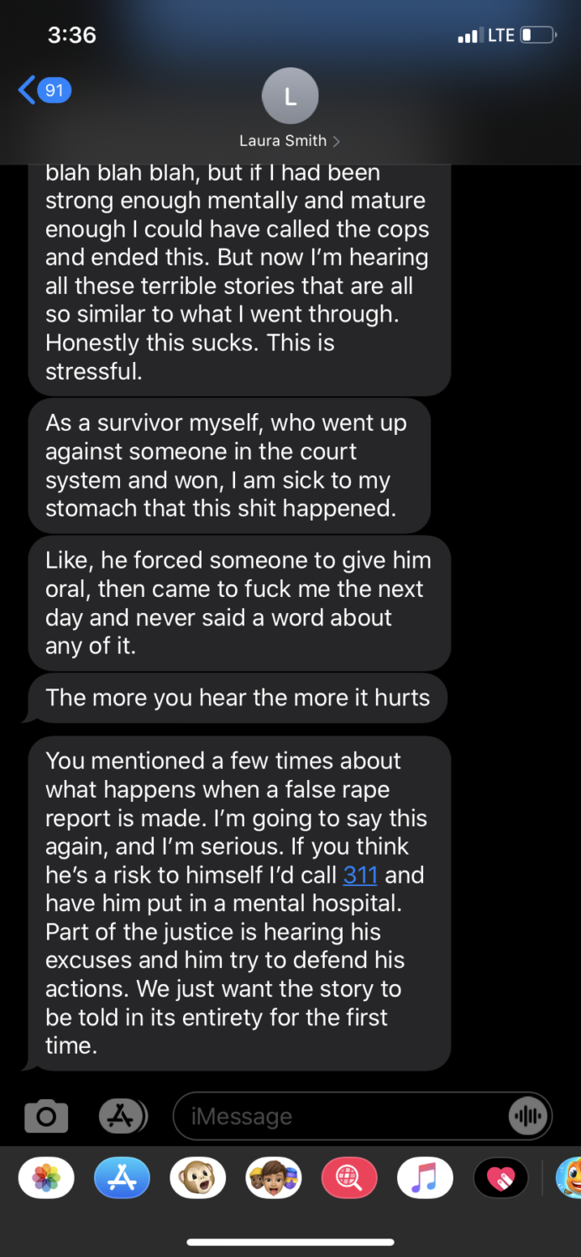
Task: Tap the Digital Touch heart icon
Action: (x=500, y=1178)
